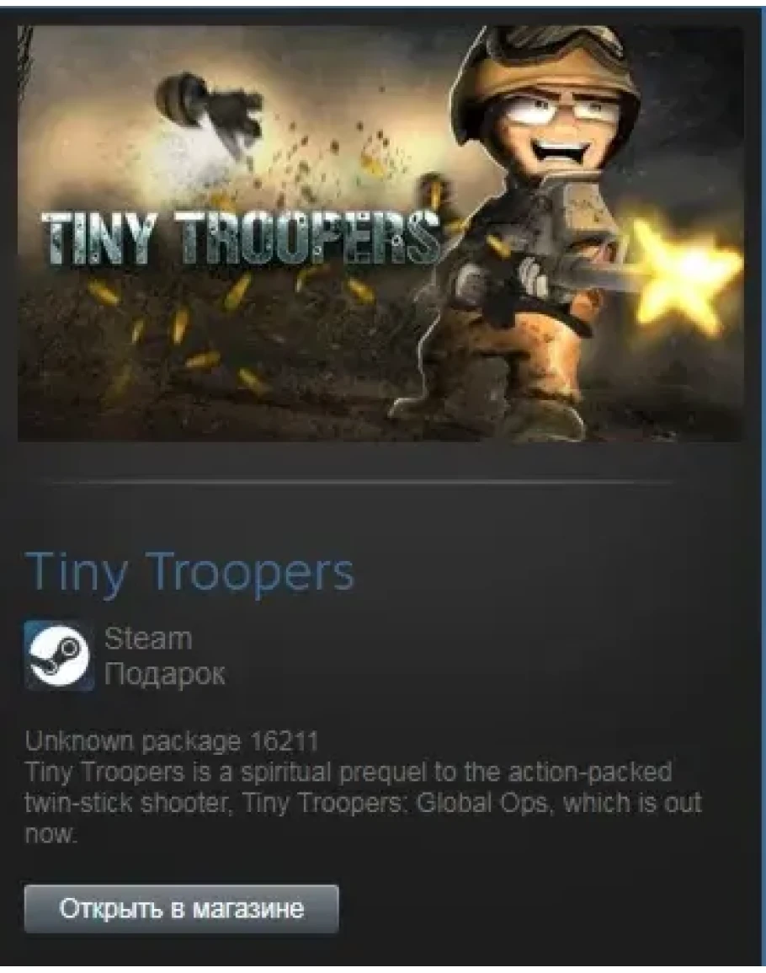Viewport: 766px width, 973px height.
Task: Click the "Открыть в магазине" button
Action: [x=181, y=908]
